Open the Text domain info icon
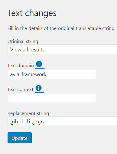This screenshot has height=154, width=117. [x=39, y=64]
